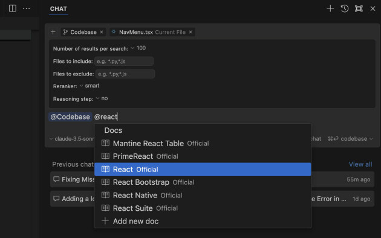
Task: Expand chat to full screen icon
Action: click(x=359, y=8)
